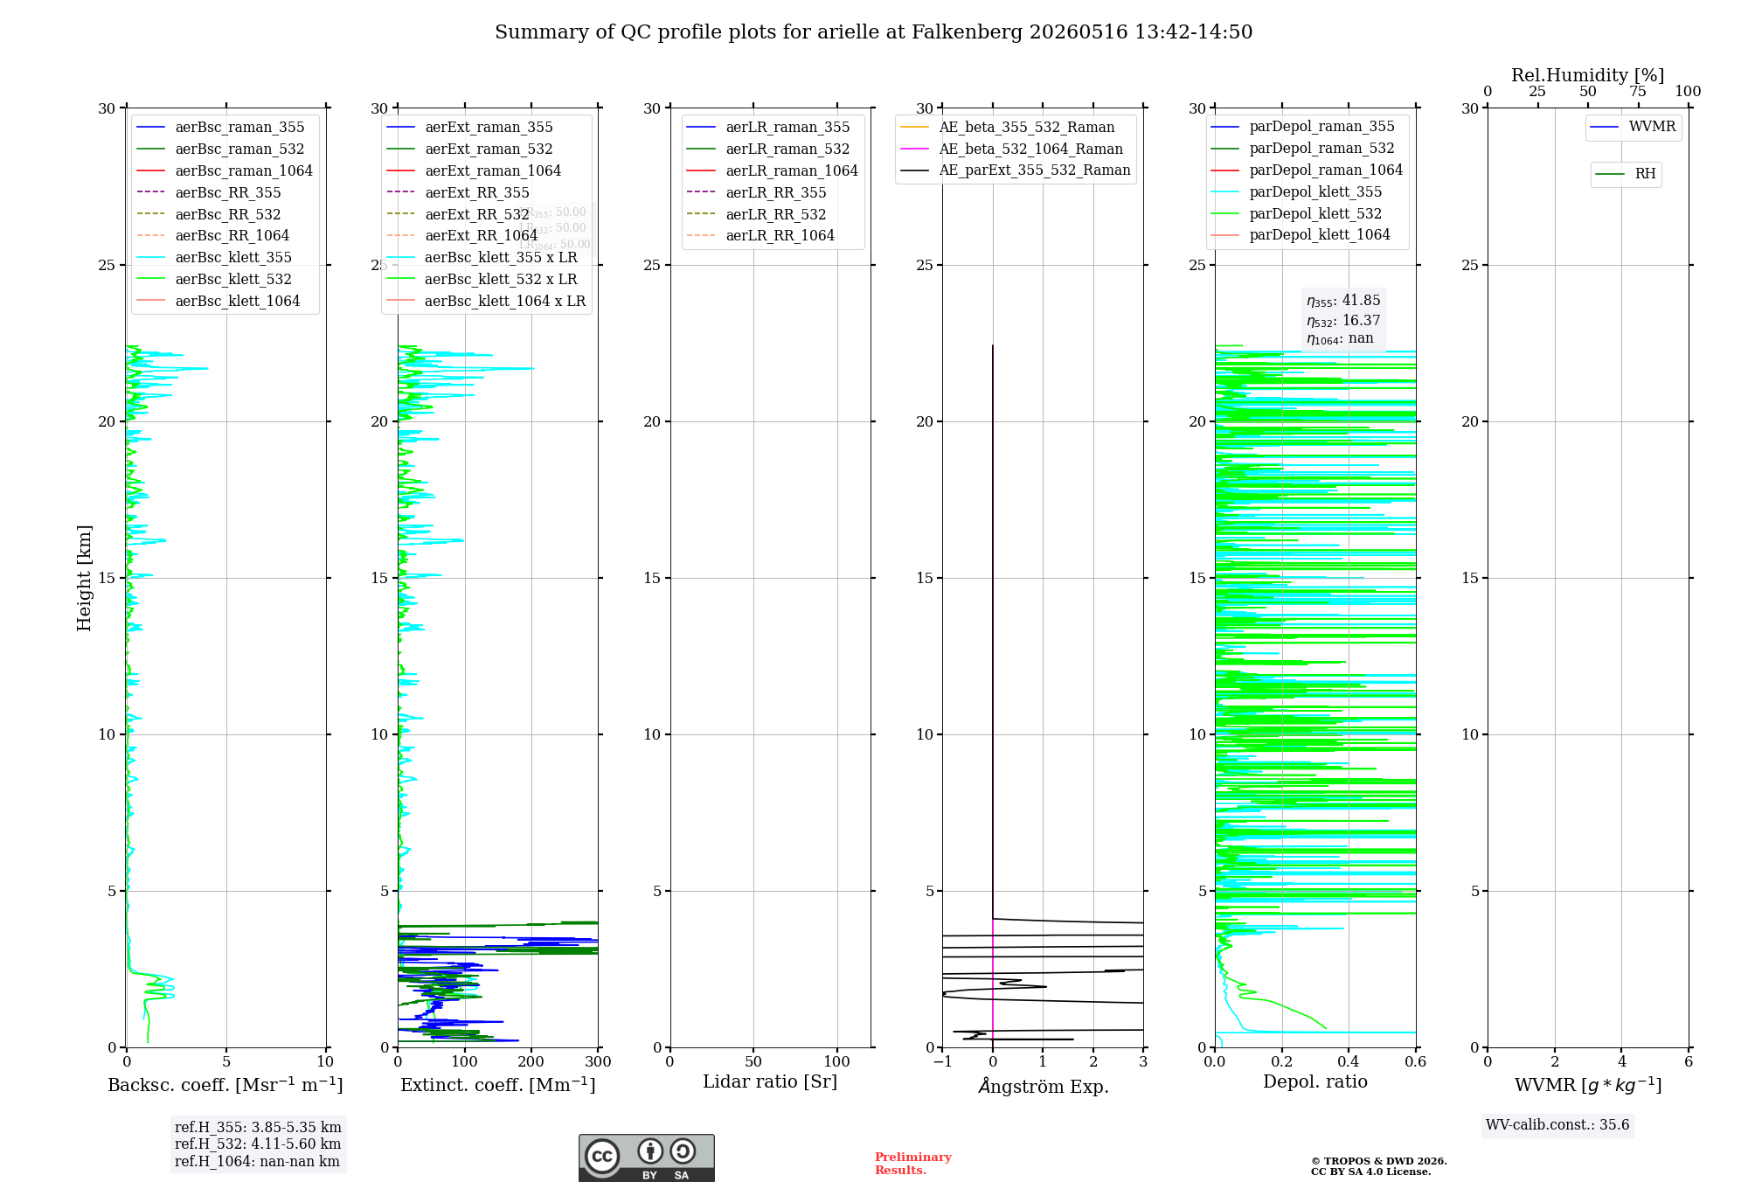The width and height of the screenshot is (1748, 1189).
Task: Click aerExt_raman_1064 legend entry
Action: [474, 170]
